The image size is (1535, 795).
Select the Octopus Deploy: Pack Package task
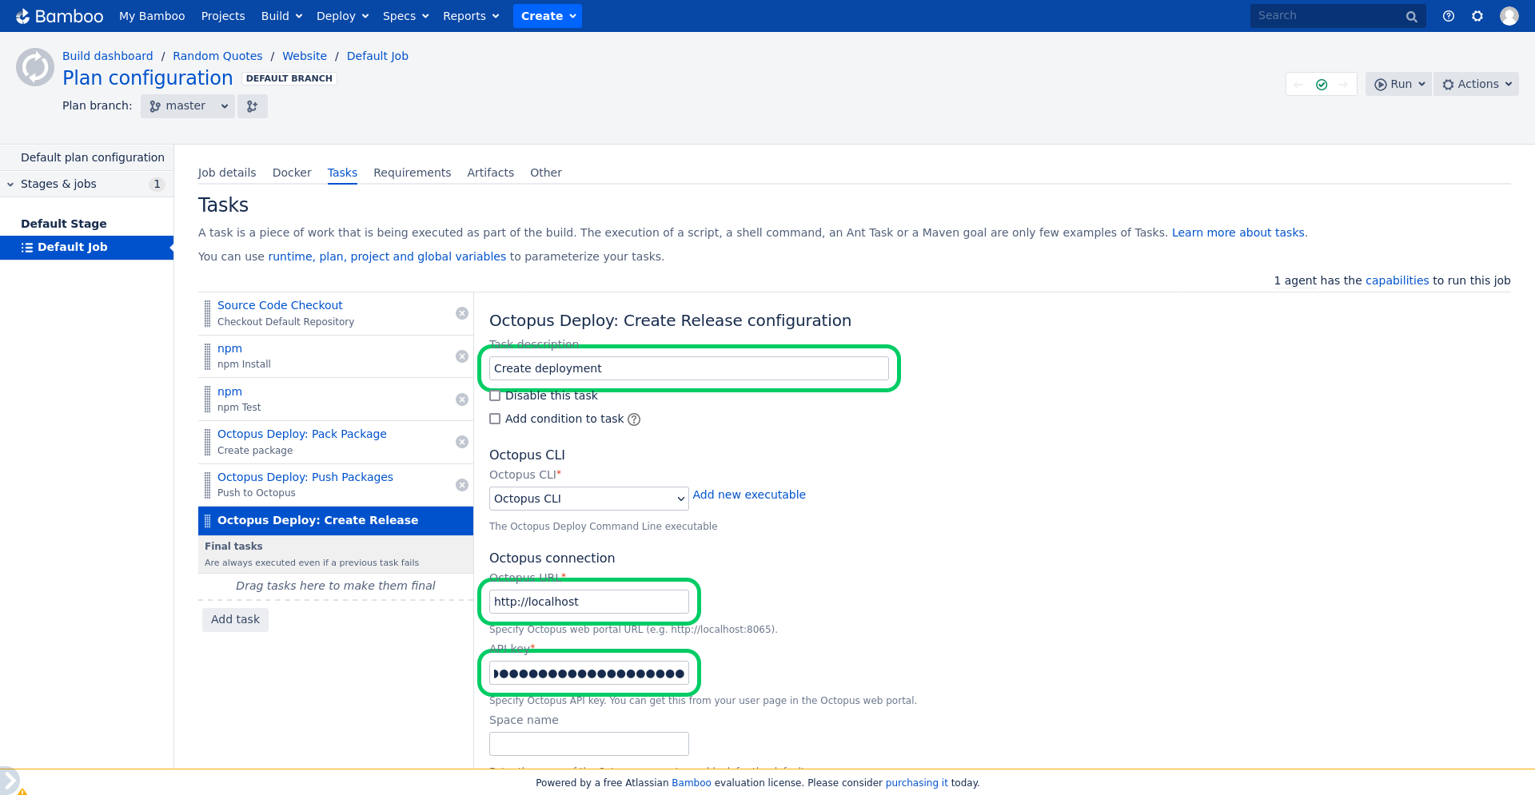click(x=302, y=434)
